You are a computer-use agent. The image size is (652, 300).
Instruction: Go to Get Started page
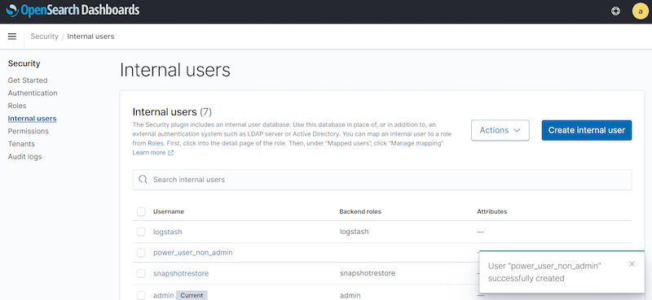click(28, 80)
